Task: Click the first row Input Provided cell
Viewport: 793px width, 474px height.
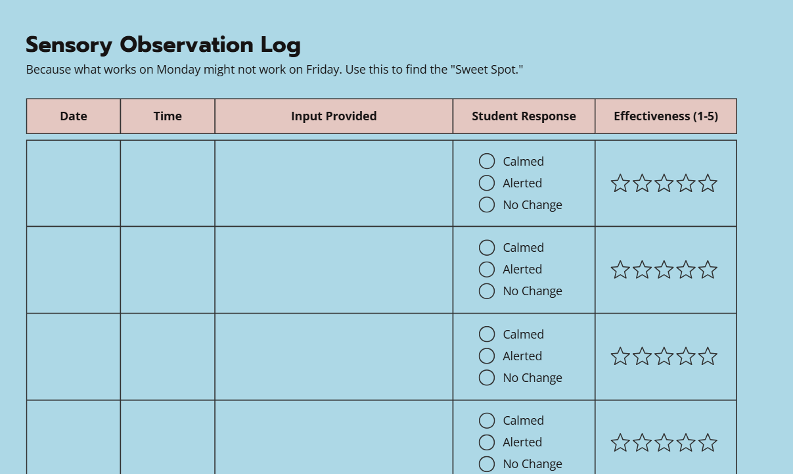Action: (334, 183)
